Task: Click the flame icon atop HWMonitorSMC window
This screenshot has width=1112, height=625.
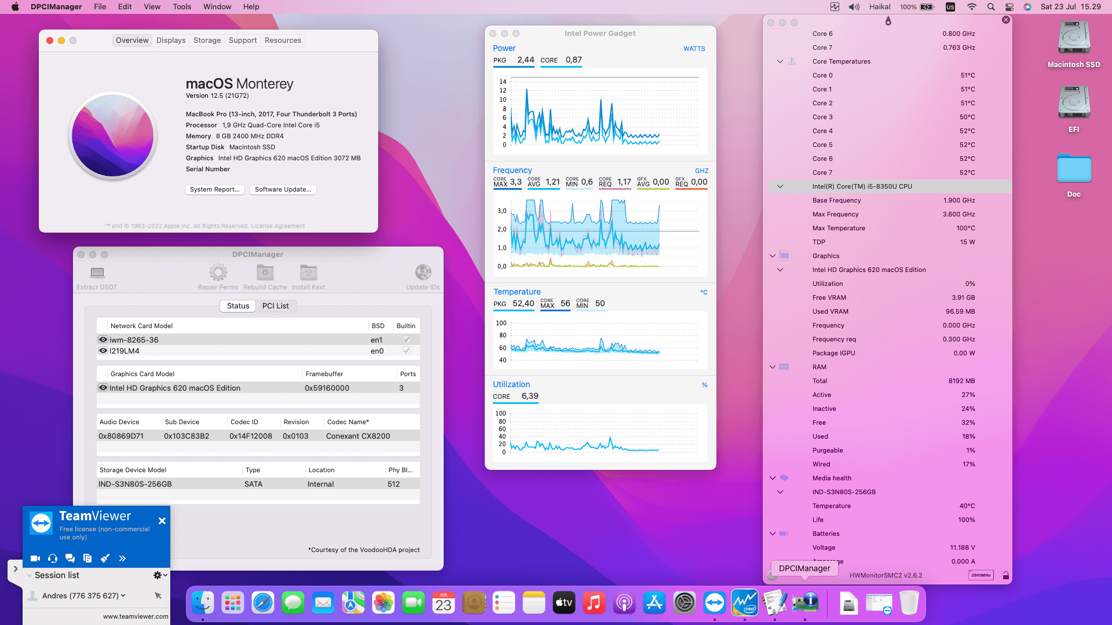Action: coord(888,21)
